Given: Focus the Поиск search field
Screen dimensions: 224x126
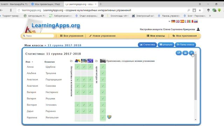Looking at the screenshot, I should pyautogui.click(x=38, y=36).
